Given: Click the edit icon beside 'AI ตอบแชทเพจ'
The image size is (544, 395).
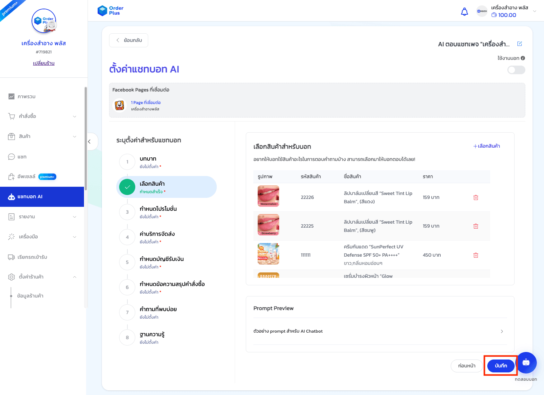Looking at the screenshot, I should pos(519,43).
